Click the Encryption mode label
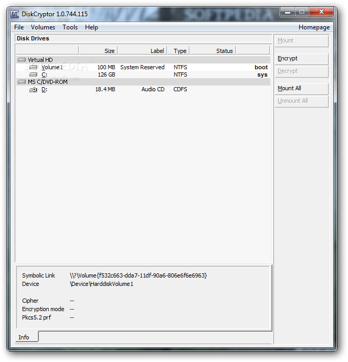 43,309
